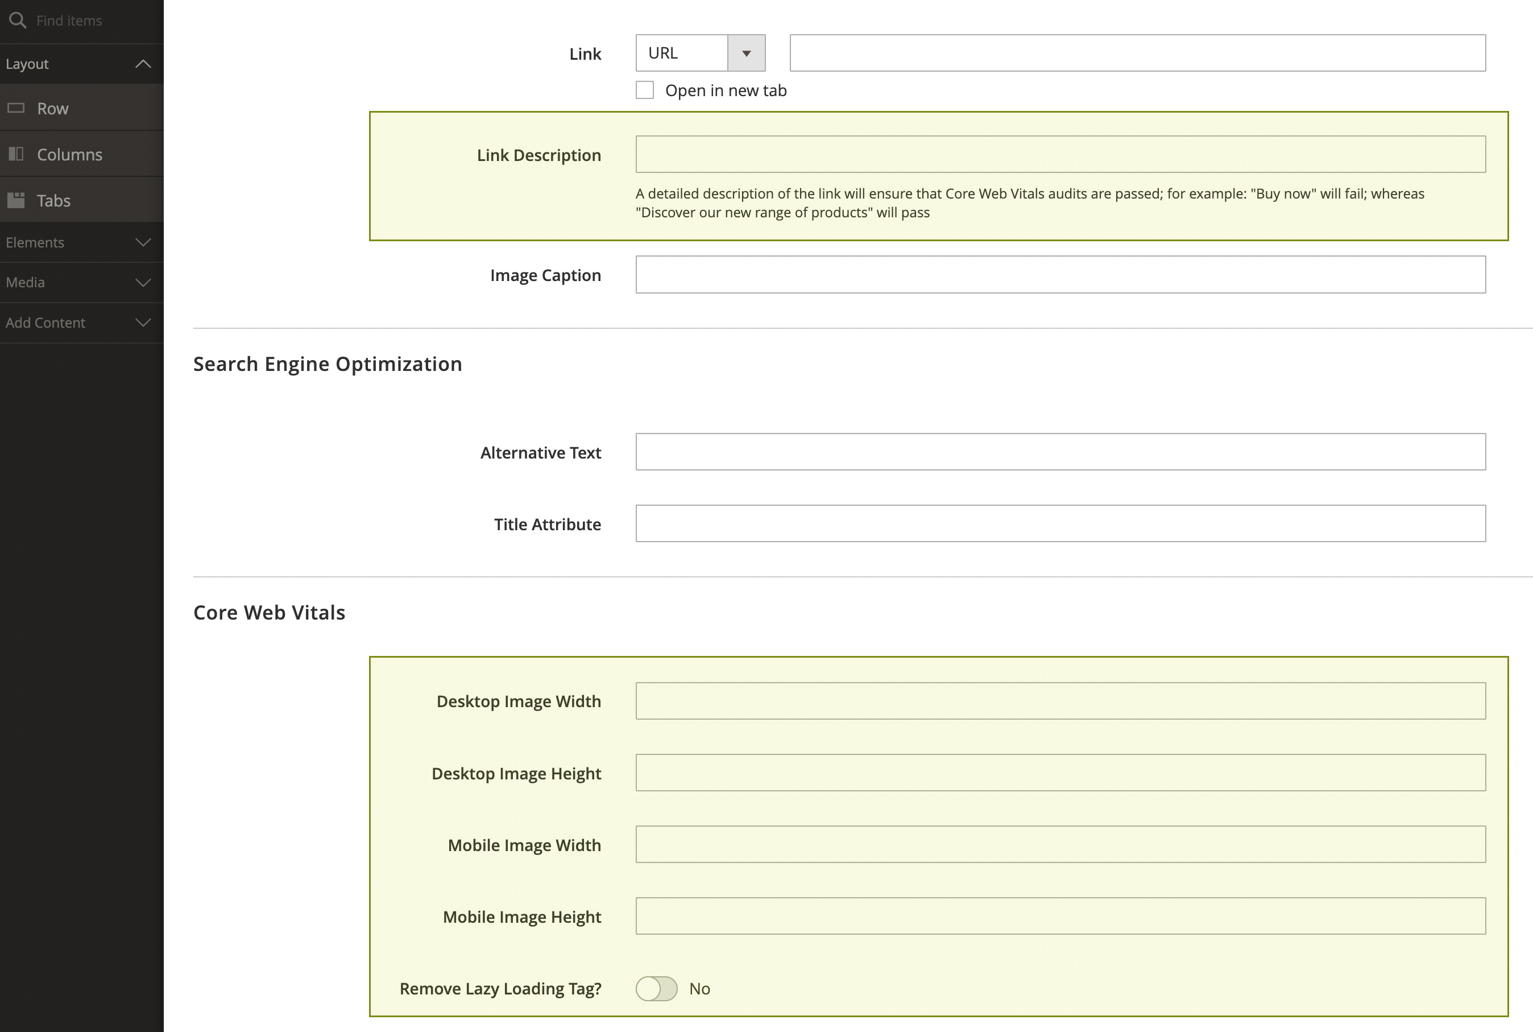Screen dimensions: 1533x1032
Task: Click the Link URL input field
Action: point(1137,53)
